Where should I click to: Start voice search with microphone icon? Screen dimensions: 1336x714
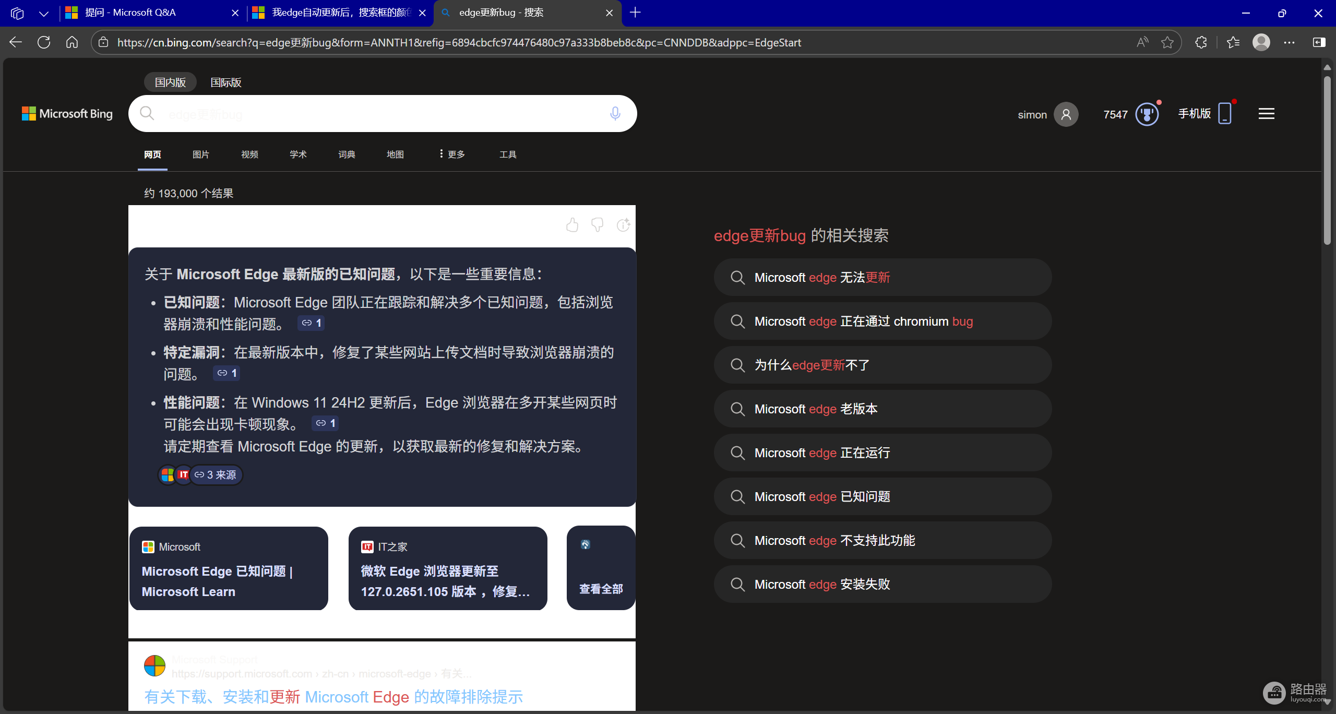coord(615,113)
